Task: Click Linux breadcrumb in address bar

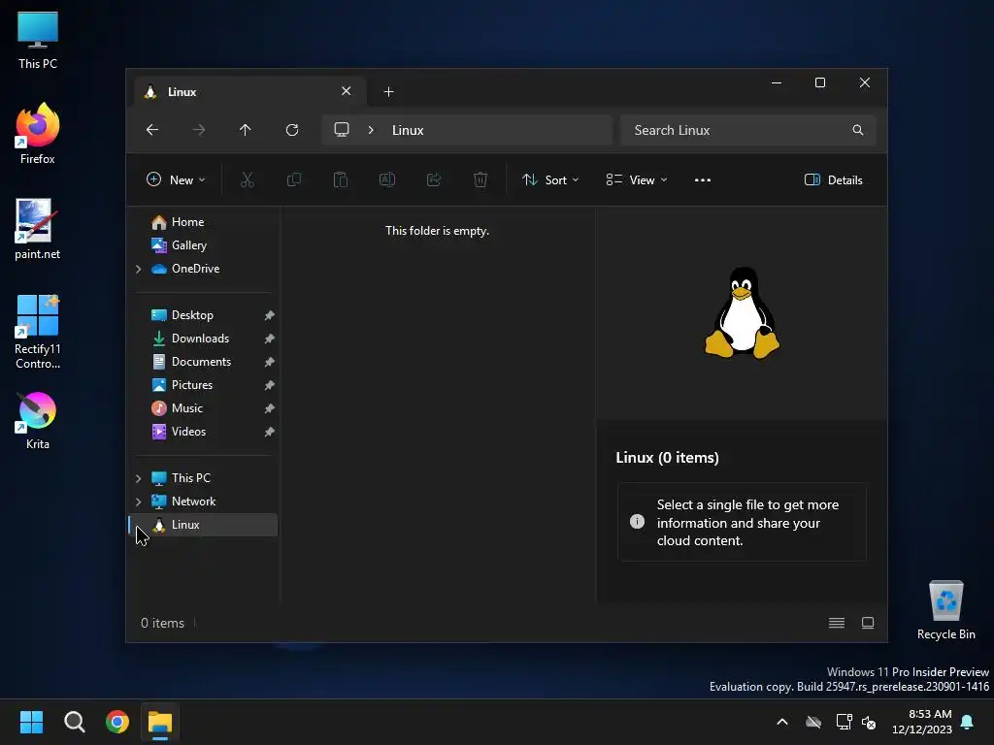Action: point(408,130)
